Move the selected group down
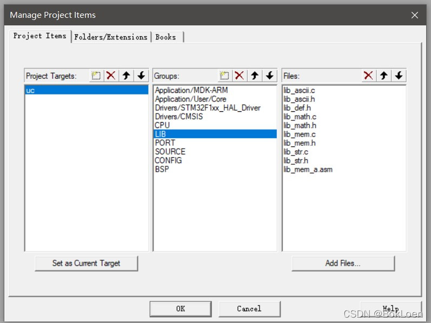 point(270,75)
